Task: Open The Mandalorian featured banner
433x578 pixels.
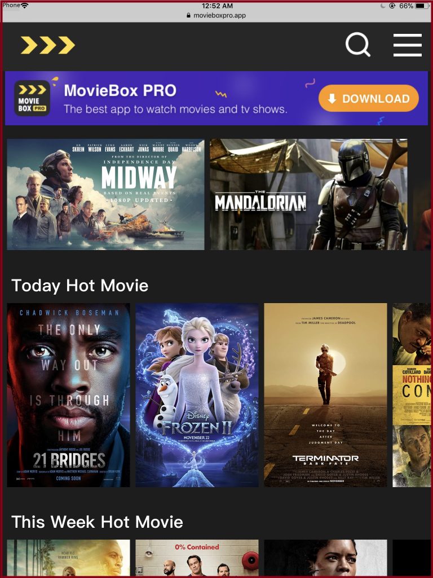Action: pos(308,194)
